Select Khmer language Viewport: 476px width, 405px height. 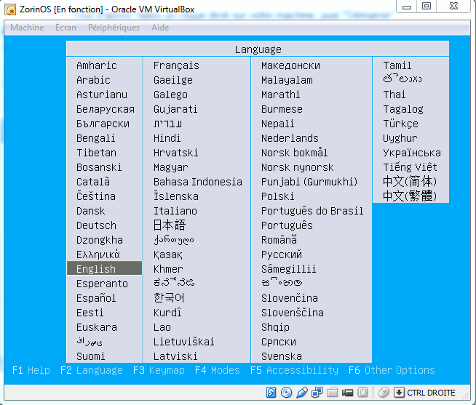[168, 269]
